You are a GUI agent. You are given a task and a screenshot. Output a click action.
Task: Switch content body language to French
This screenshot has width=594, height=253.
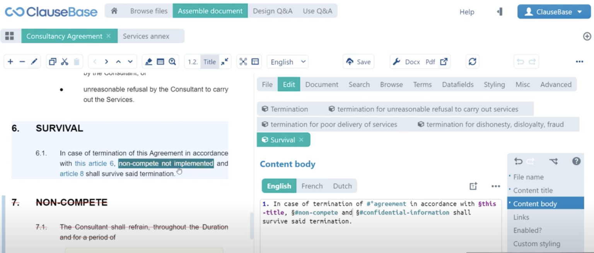[x=312, y=186]
